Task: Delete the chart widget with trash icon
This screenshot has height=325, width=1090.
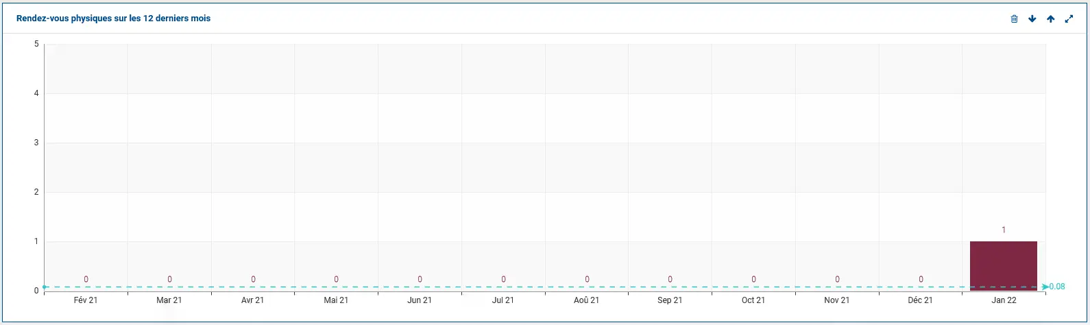Action: (x=1014, y=19)
